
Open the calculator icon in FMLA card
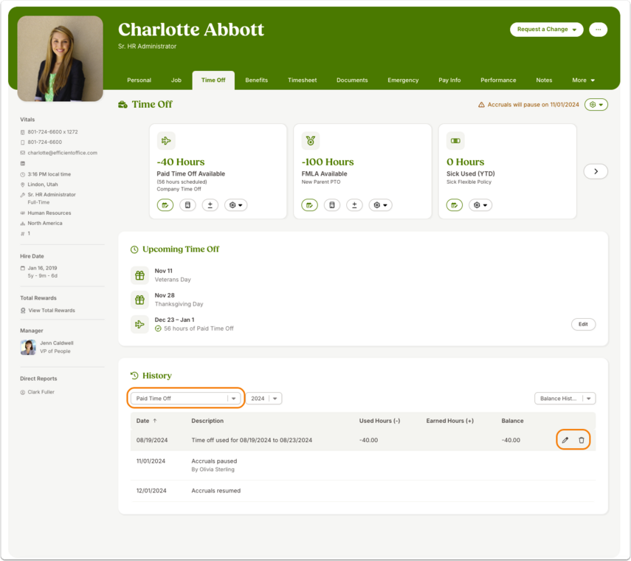[332, 205]
